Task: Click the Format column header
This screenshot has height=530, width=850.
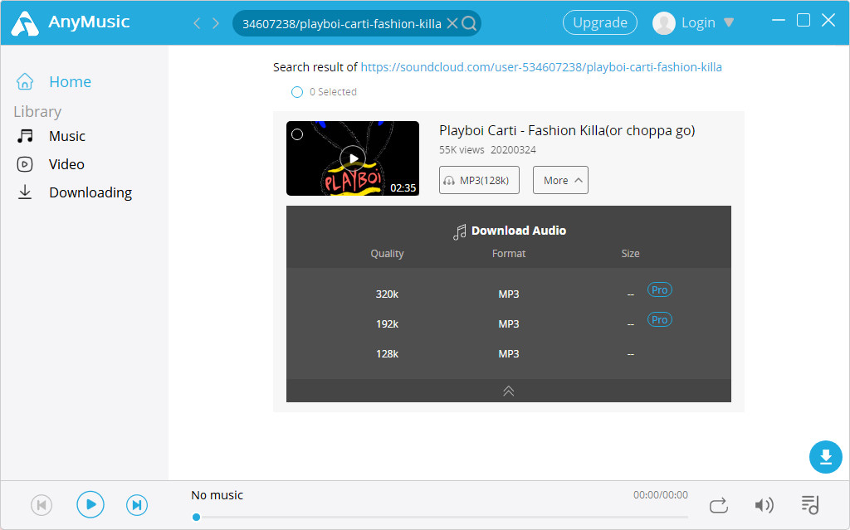Action: click(509, 254)
